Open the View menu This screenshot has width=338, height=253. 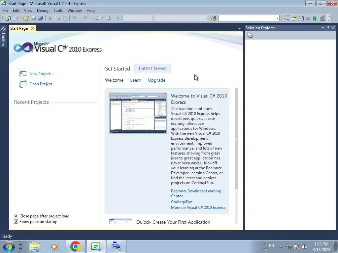point(28,10)
